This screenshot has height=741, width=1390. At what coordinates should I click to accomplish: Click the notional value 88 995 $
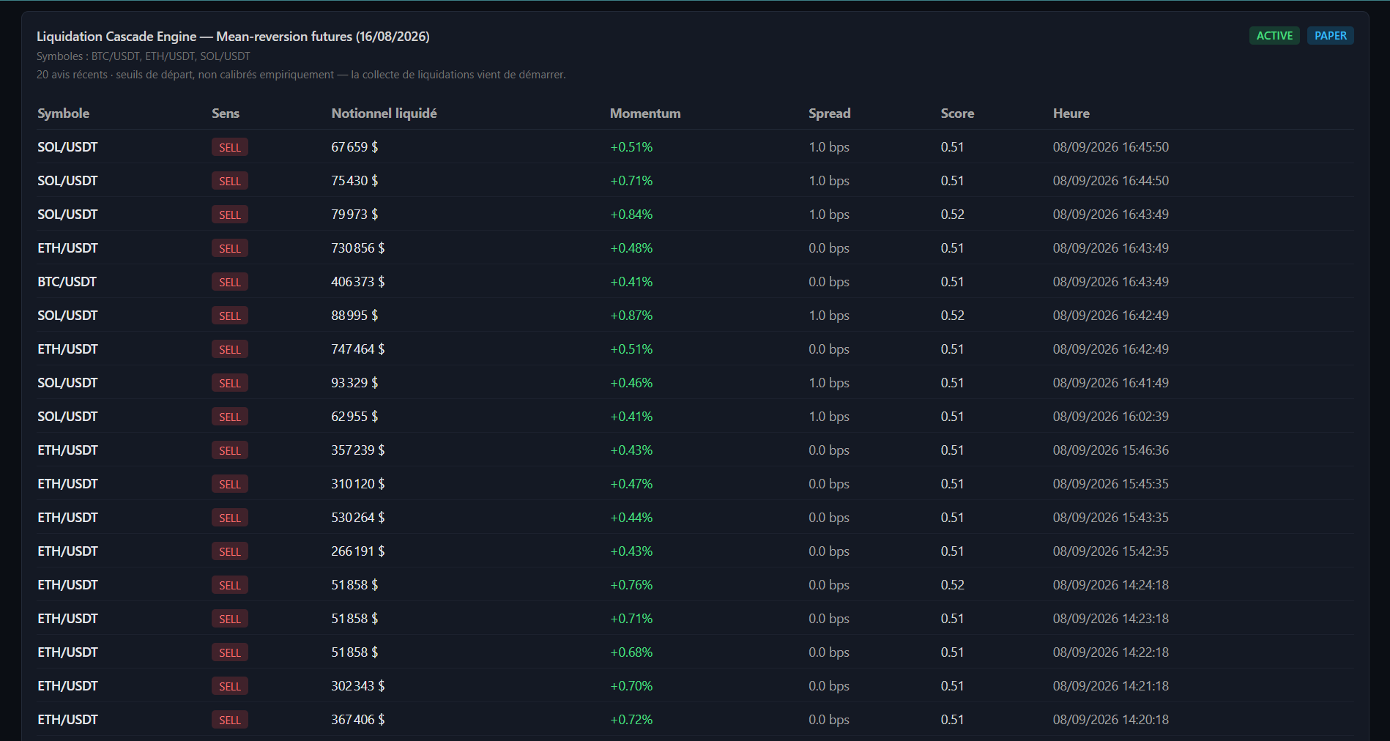354,316
